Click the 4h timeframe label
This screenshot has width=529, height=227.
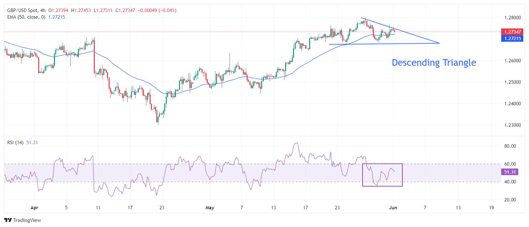click(43, 10)
